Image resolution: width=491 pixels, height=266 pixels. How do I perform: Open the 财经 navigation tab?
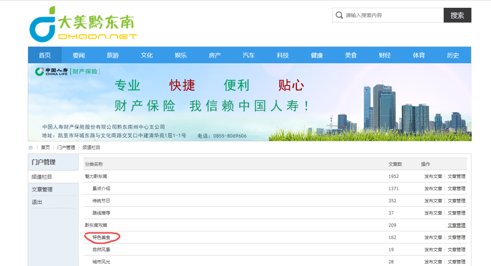click(x=385, y=55)
